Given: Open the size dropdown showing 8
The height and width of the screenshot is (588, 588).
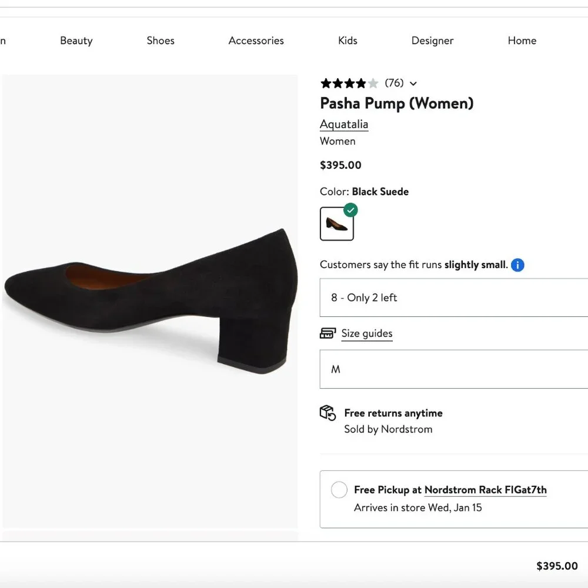Looking at the screenshot, I should click(x=454, y=298).
